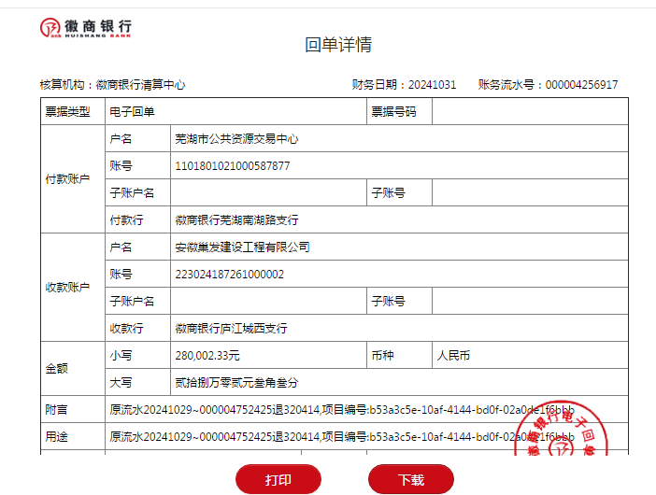Click the 回单详情 page title

point(338,45)
